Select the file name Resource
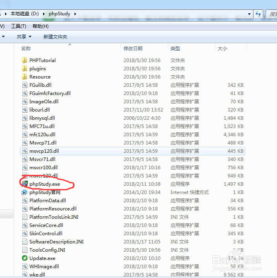Screen dimensions: 277x278 [40, 77]
